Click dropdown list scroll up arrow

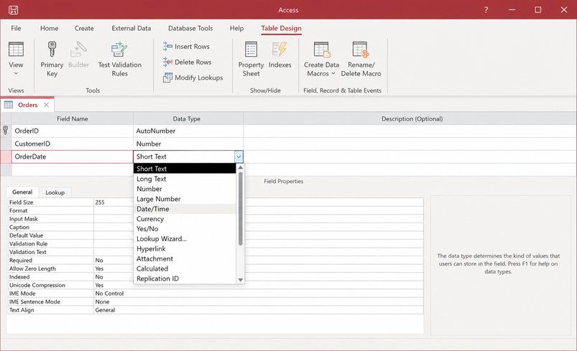(x=240, y=167)
